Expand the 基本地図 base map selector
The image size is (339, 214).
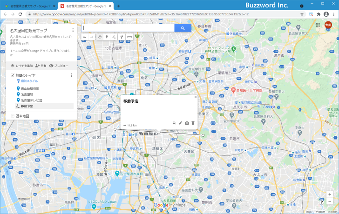tap(13, 116)
